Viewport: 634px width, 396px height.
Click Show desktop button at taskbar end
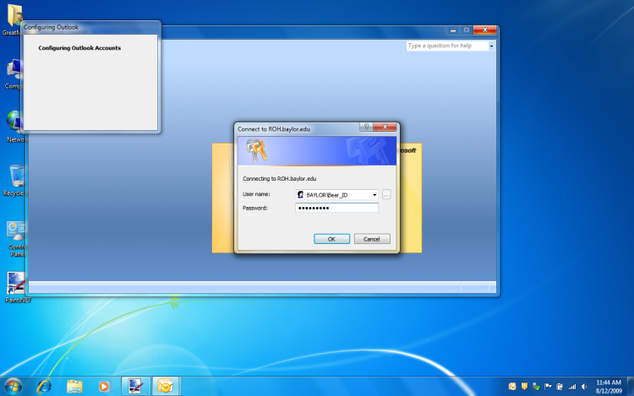(x=631, y=387)
